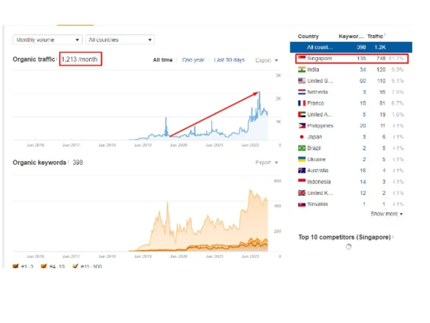The image size is (430, 323).
Task: Select the Netherlands country name
Action: pos(318,92)
